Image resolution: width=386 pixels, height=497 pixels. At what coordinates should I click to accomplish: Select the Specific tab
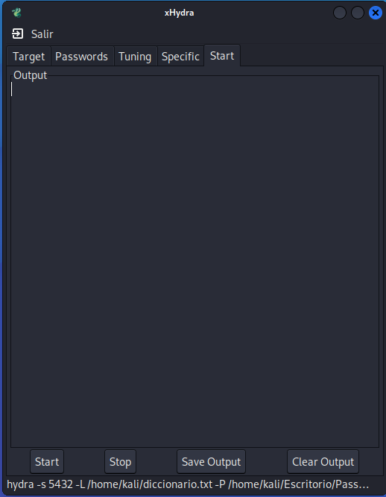pos(180,57)
